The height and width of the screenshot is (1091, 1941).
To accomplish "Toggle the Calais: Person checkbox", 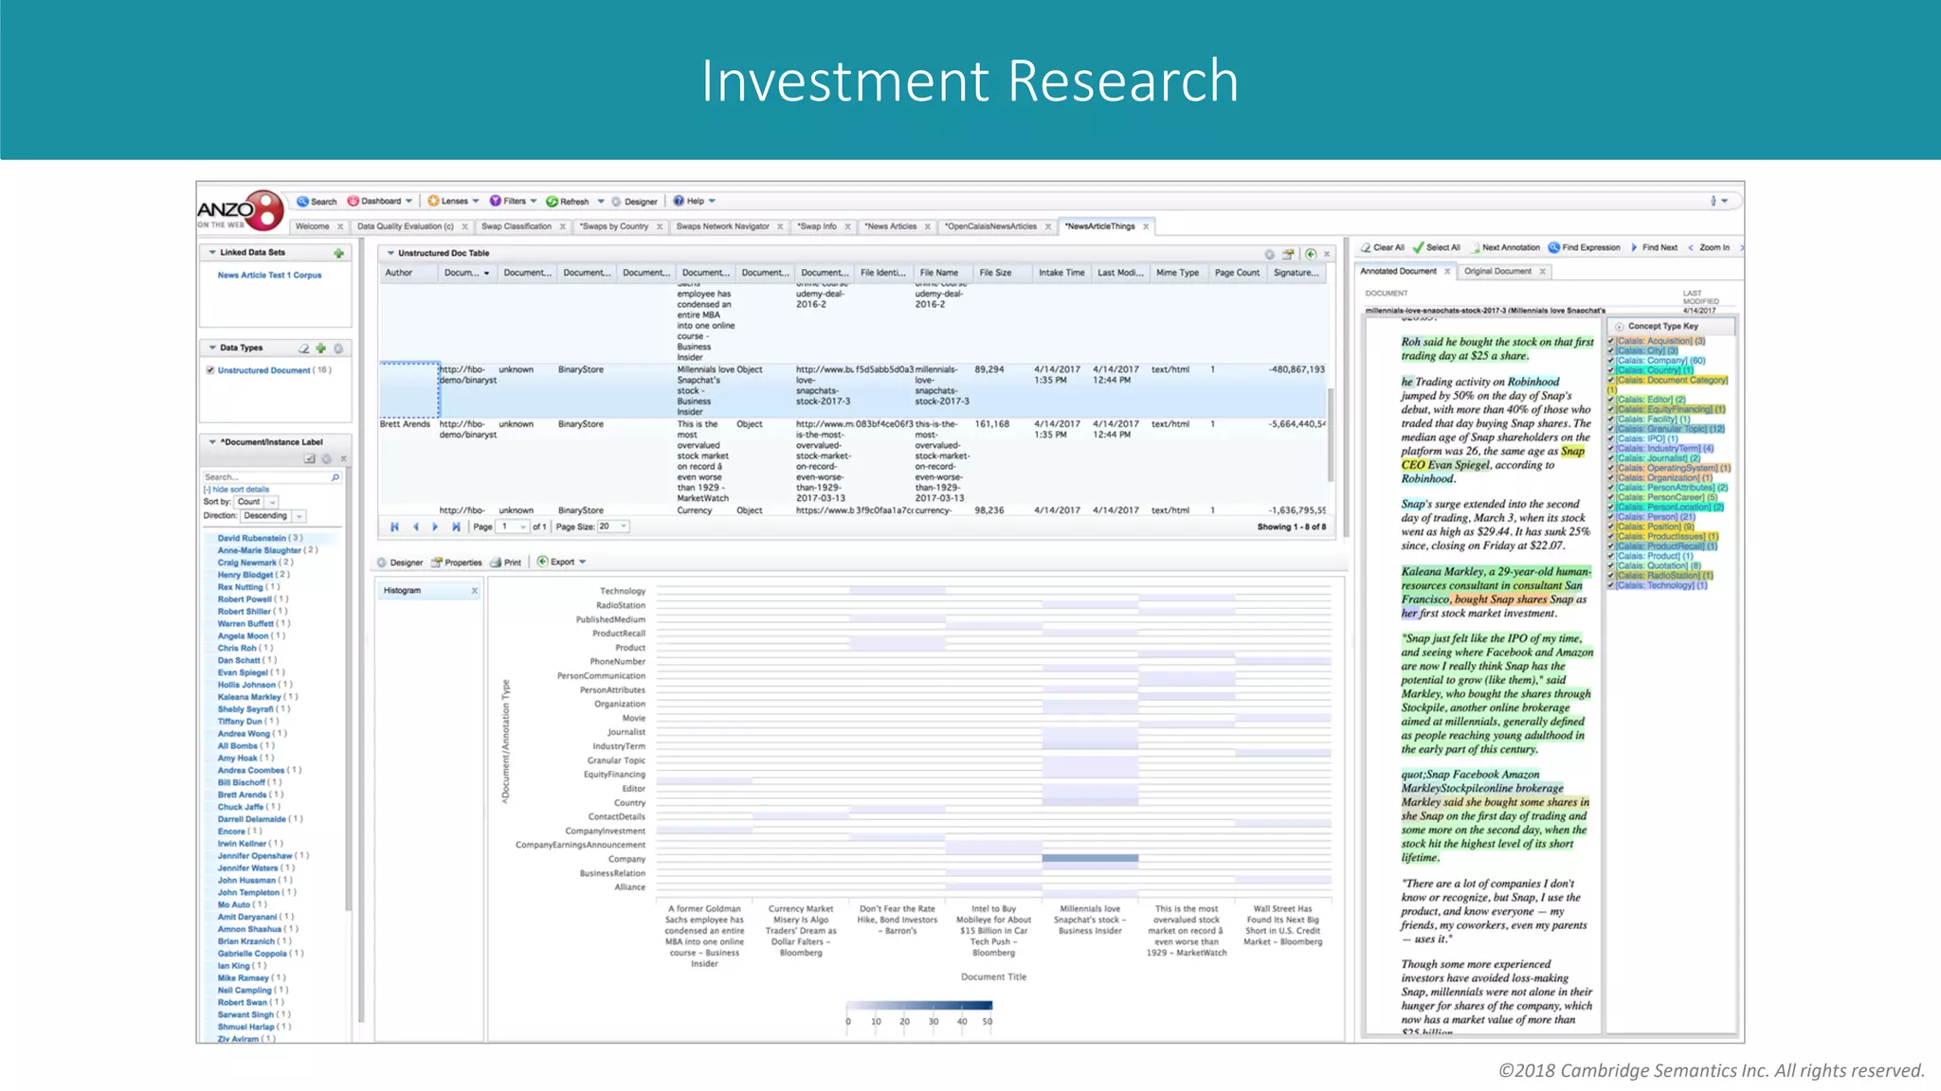I will [1610, 517].
